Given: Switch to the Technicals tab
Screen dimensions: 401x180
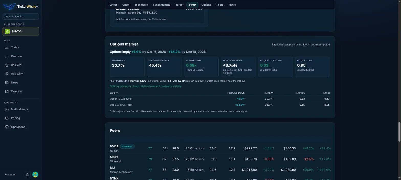Looking at the screenshot, I should 141,5.
